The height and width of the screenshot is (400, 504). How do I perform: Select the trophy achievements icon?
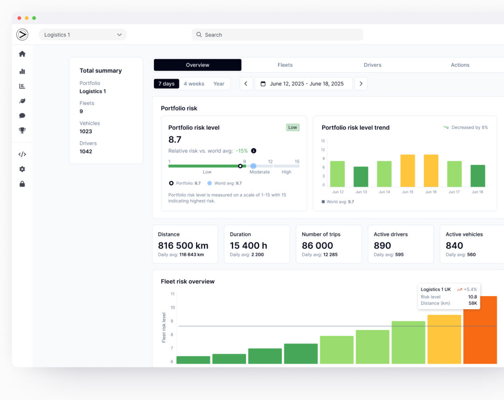22,130
